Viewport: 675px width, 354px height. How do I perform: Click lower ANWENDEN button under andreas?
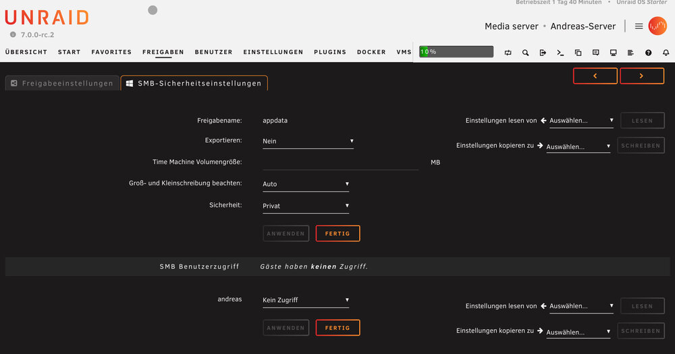click(x=286, y=328)
